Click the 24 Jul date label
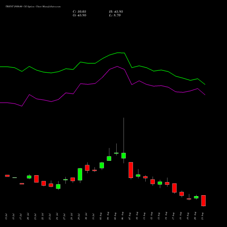The image size is (227, 227). (57, 217)
